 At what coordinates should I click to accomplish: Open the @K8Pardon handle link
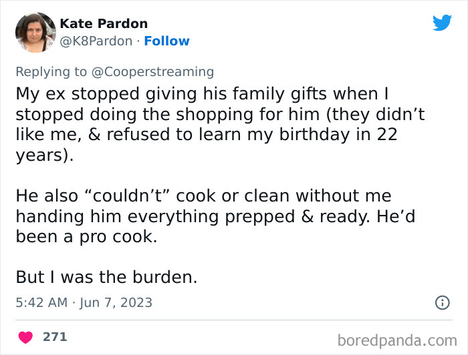pyautogui.click(x=96, y=41)
